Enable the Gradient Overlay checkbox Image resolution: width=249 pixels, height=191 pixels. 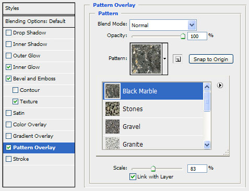[8, 136]
